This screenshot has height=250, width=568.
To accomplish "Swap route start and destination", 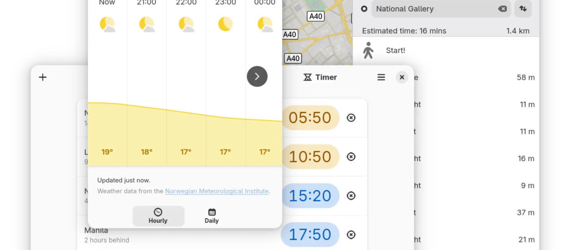I will (523, 9).
